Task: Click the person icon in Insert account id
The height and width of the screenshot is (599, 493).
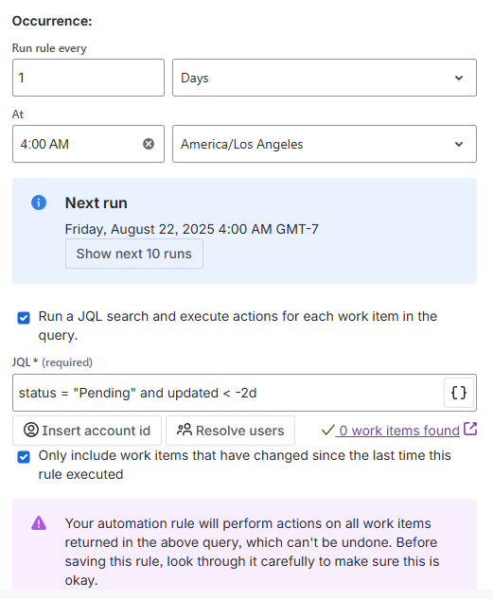Action: point(31,430)
